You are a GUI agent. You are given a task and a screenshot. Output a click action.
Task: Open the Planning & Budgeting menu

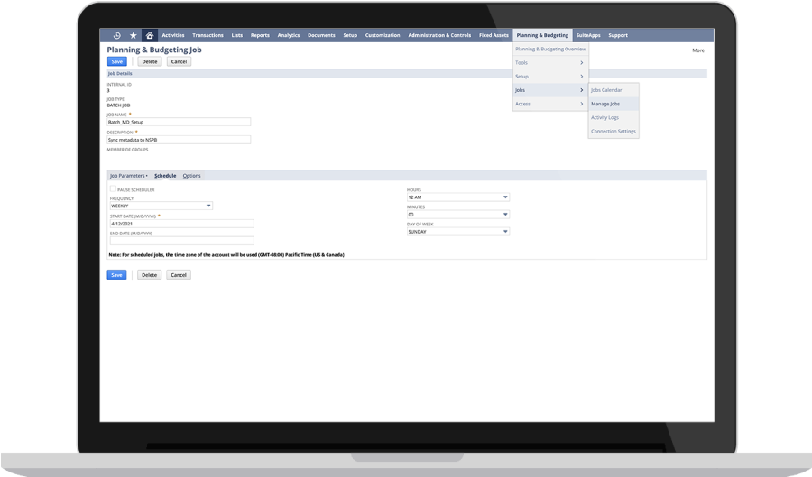click(x=542, y=35)
